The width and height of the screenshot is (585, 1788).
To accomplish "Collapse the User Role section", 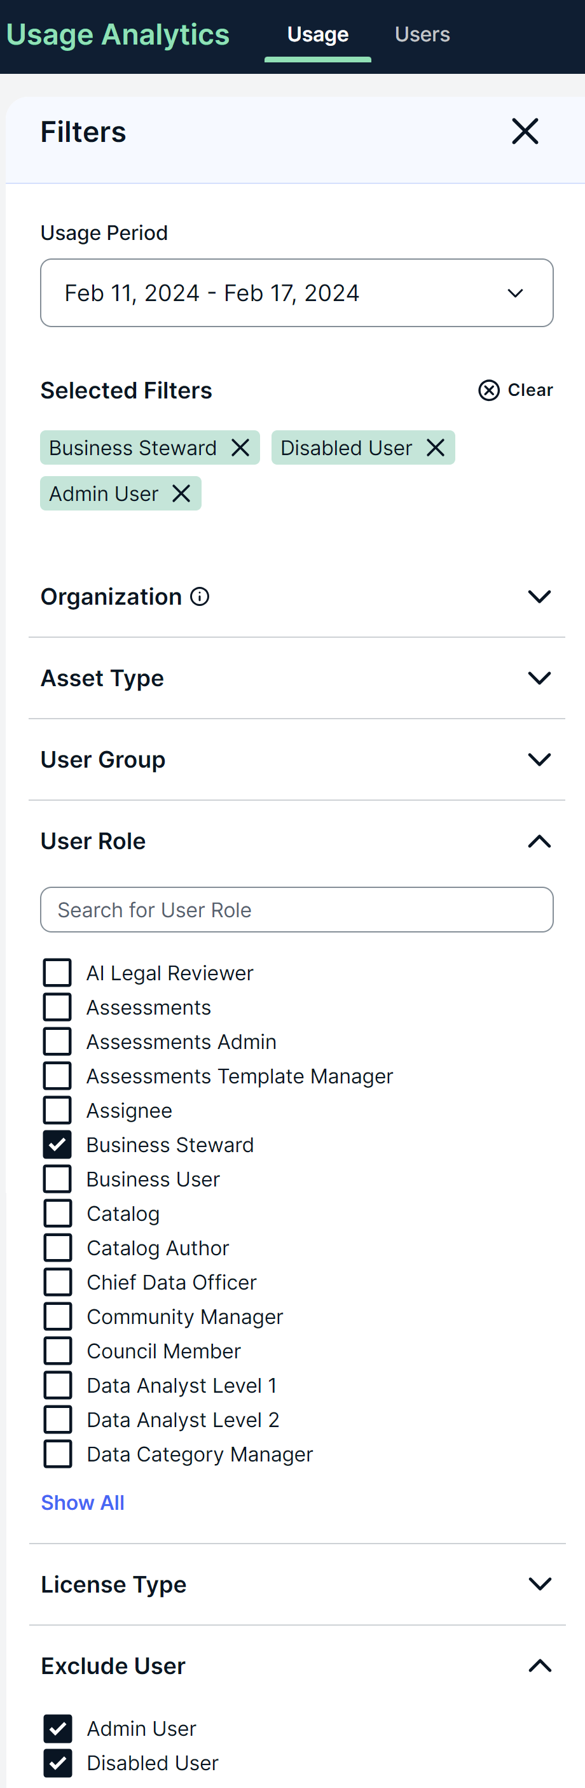I will [x=539, y=841].
